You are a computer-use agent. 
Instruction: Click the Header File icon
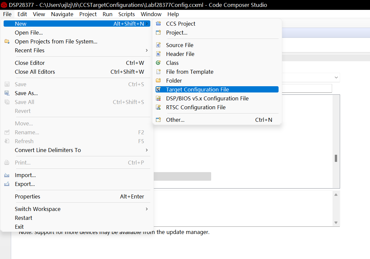click(159, 54)
